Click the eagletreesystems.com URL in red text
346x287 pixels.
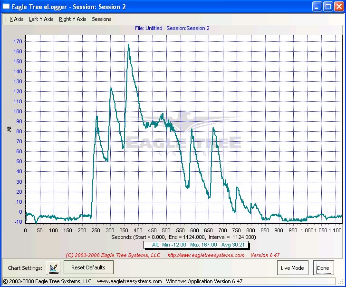[206, 255]
